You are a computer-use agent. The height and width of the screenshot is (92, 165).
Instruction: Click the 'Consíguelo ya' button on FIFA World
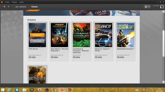(37, 35)
